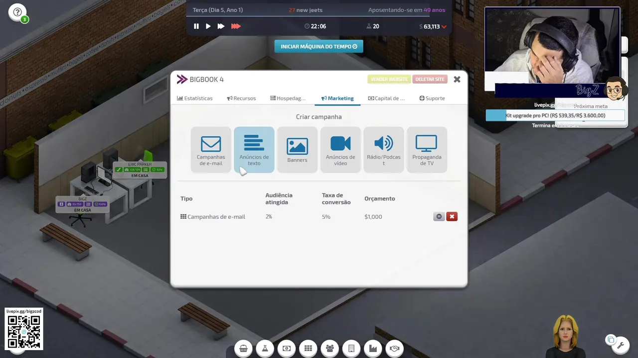Viewport: 638px width, 358px height.
Task: Create an e-mail campaign
Action: point(211,150)
